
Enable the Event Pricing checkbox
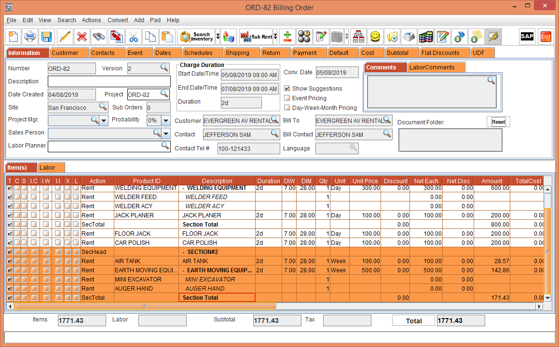pyautogui.click(x=287, y=98)
